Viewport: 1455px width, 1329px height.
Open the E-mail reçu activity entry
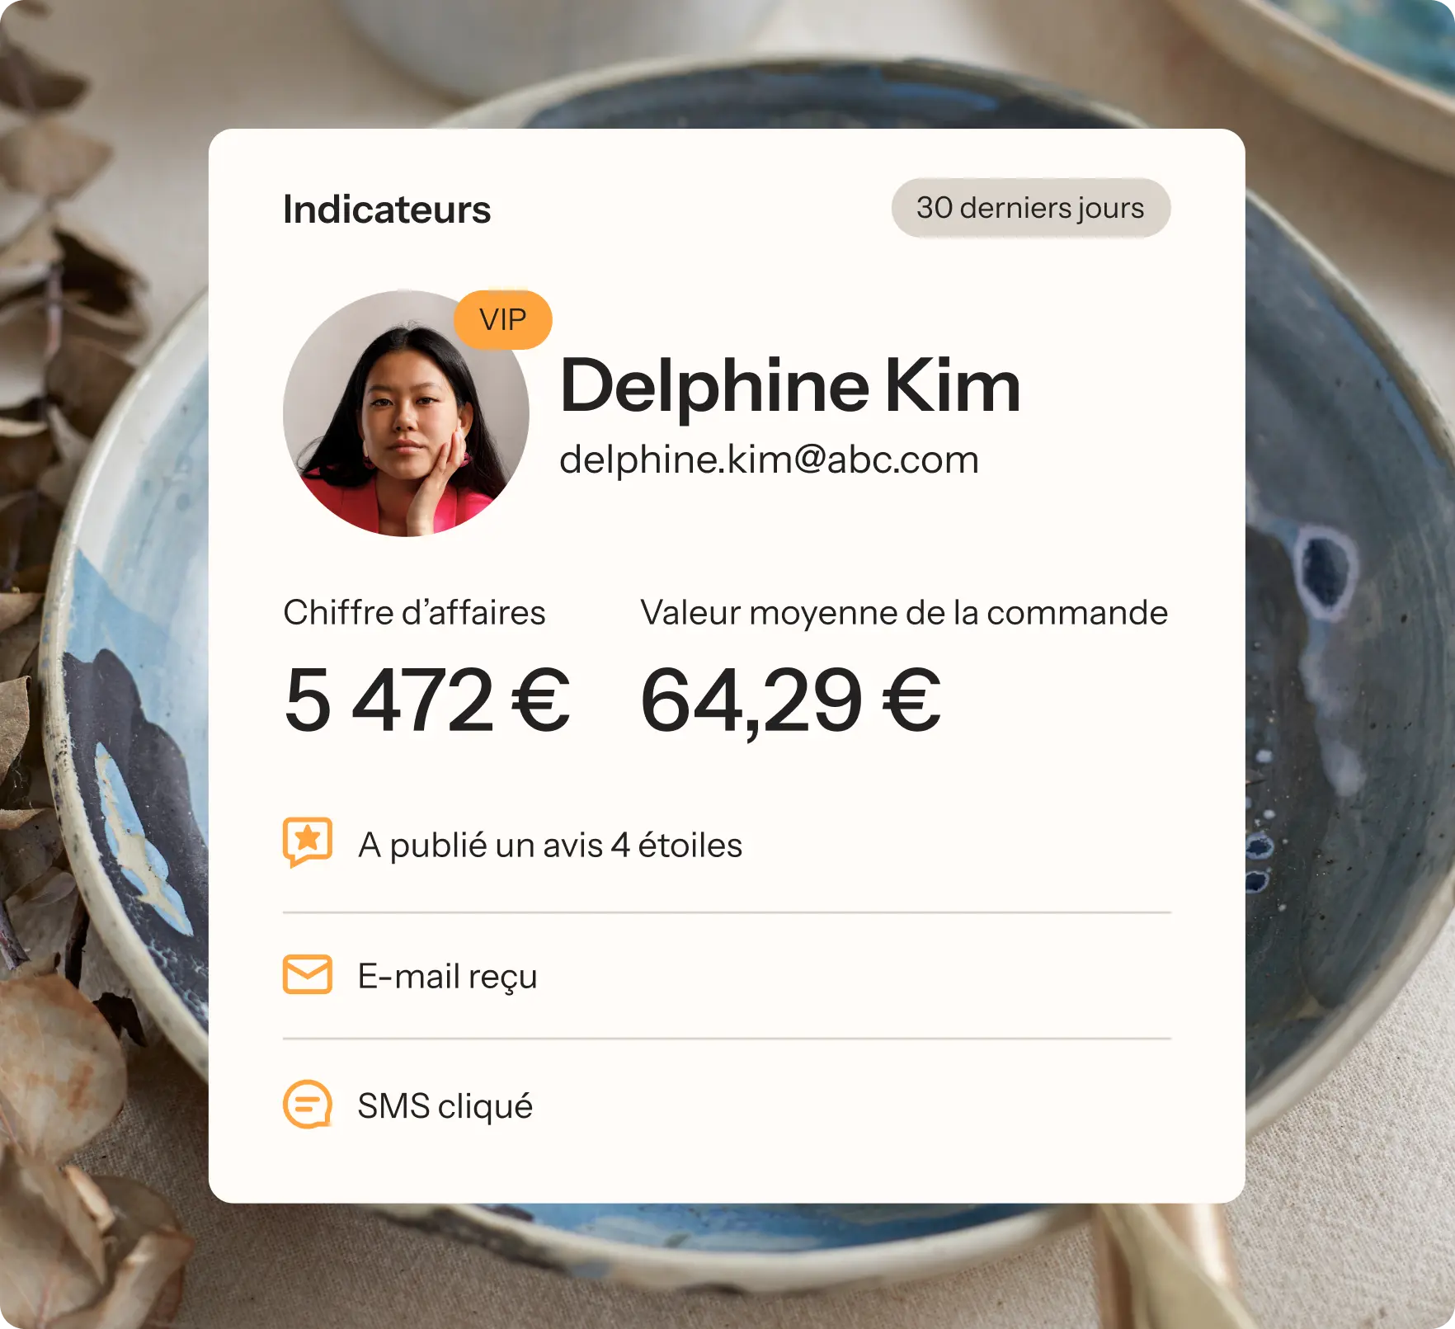727,976
